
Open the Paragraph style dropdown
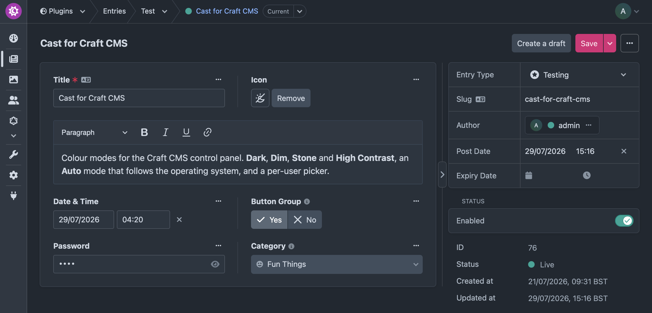[x=94, y=132]
